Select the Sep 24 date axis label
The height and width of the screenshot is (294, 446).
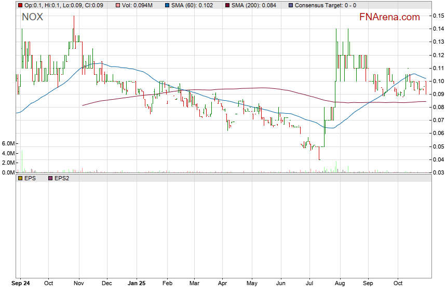tap(20, 284)
